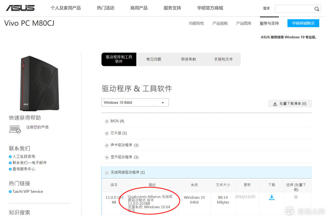The image size is (326, 217).
Task: Open the 商用产品 menu
Action: coord(139,8)
